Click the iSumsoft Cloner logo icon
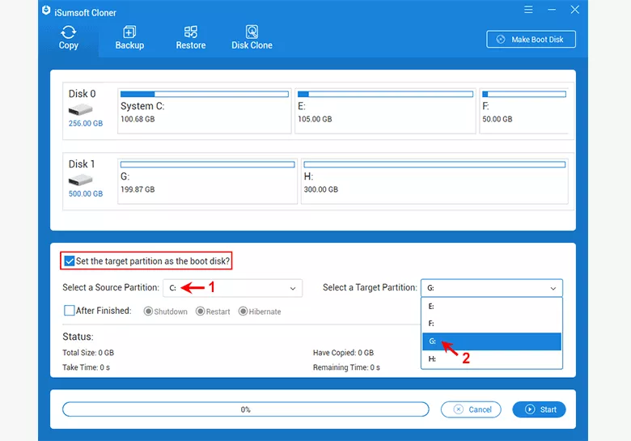 coord(45,11)
